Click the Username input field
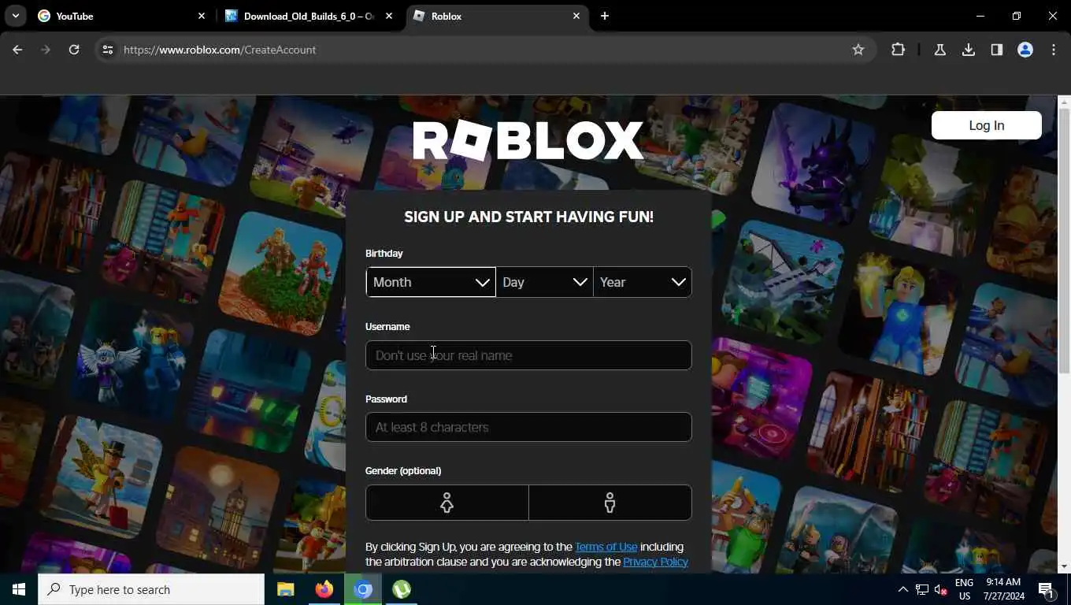The width and height of the screenshot is (1071, 605). coord(528,355)
